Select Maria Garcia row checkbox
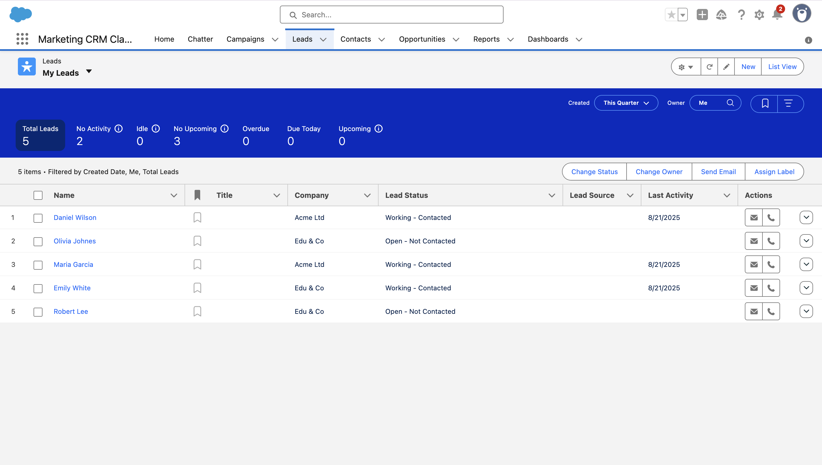Viewport: 822px width, 465px height. [38, 265]
